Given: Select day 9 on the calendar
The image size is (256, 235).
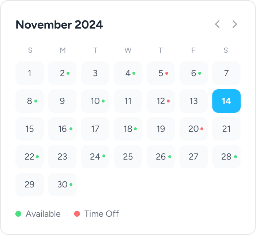Looking at the screenshot, I should click(x=63, y=101).
